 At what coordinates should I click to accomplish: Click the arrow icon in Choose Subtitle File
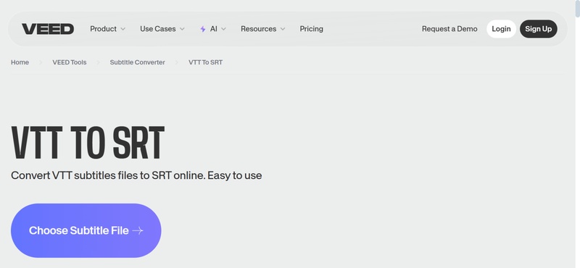click(x=138, y=230)
